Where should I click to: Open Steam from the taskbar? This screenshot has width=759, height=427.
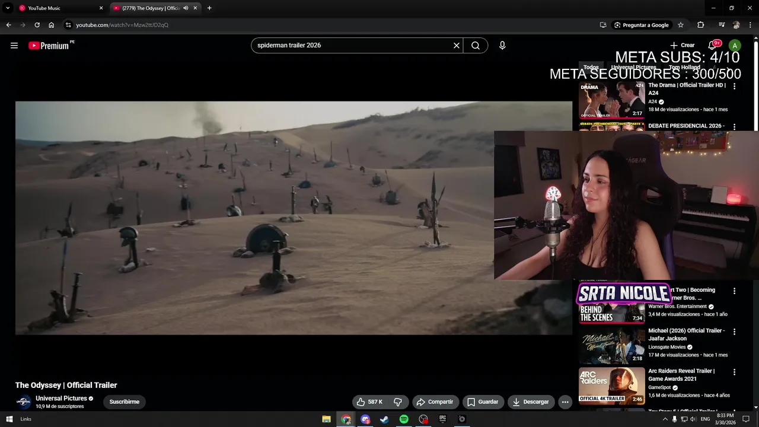[384, 419]
